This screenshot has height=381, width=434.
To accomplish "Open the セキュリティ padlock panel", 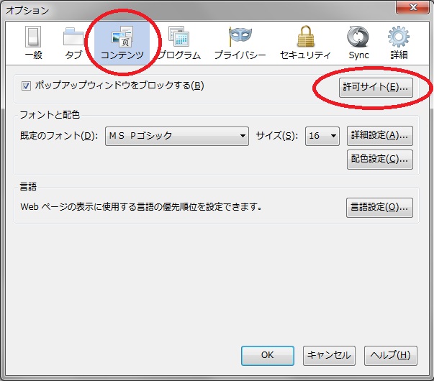I will click(304, 42).
